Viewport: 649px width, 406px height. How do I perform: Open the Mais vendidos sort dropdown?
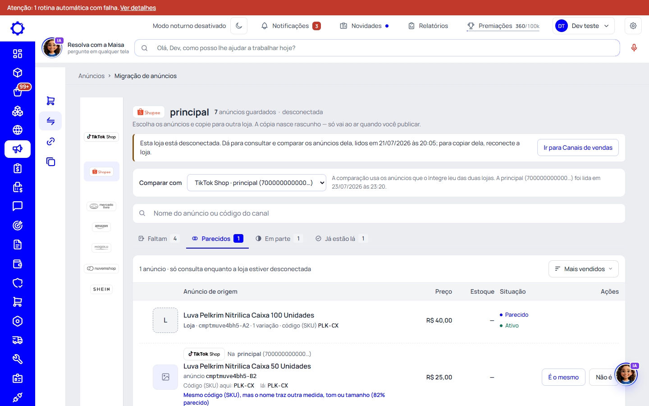(x=584, y=269)
